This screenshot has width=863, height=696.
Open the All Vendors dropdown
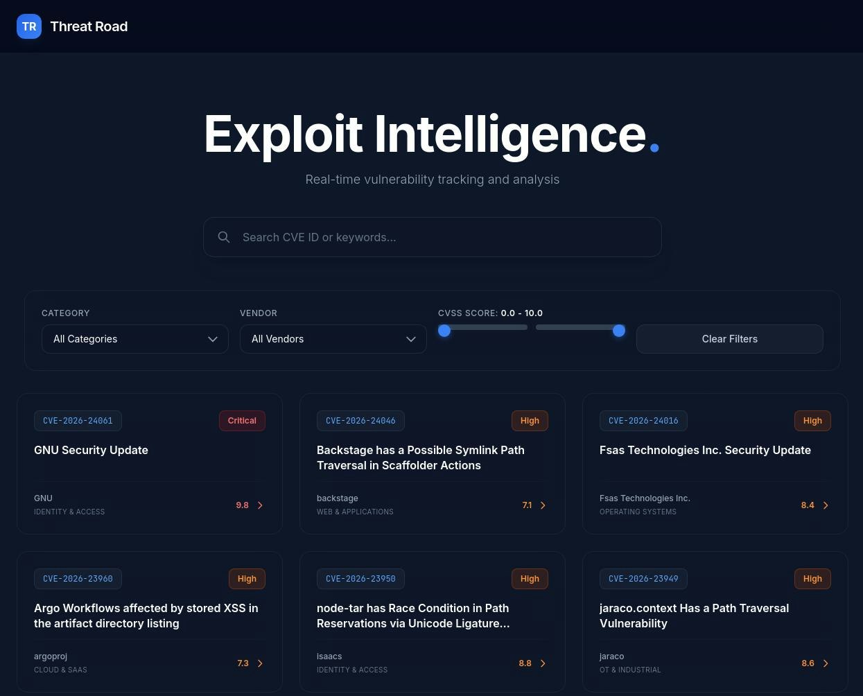point(333,339)
